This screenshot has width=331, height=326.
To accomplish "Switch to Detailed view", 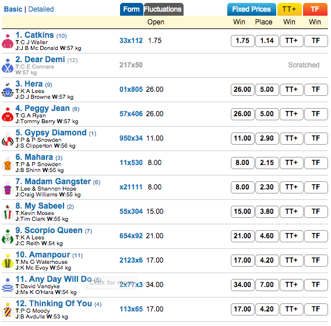I will click(x=41, y=9).
